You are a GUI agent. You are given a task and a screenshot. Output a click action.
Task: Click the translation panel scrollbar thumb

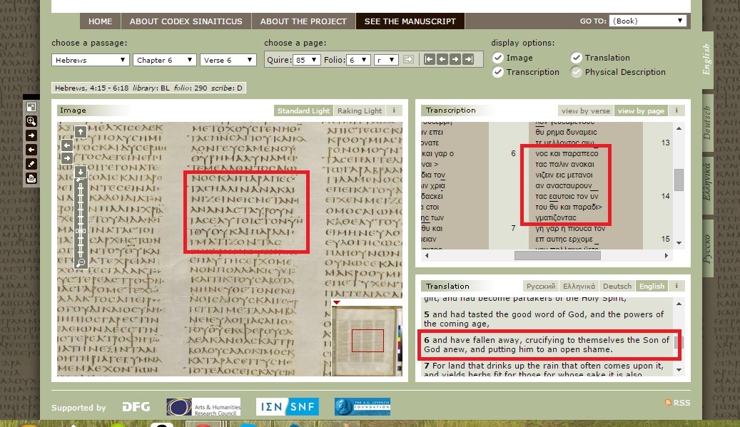click(x=679, y=341)
